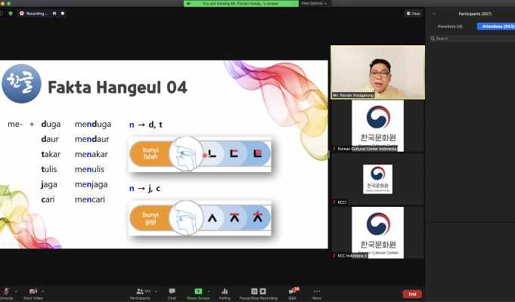Expand video options arrow beside Start Video

(x=43, y=291)
